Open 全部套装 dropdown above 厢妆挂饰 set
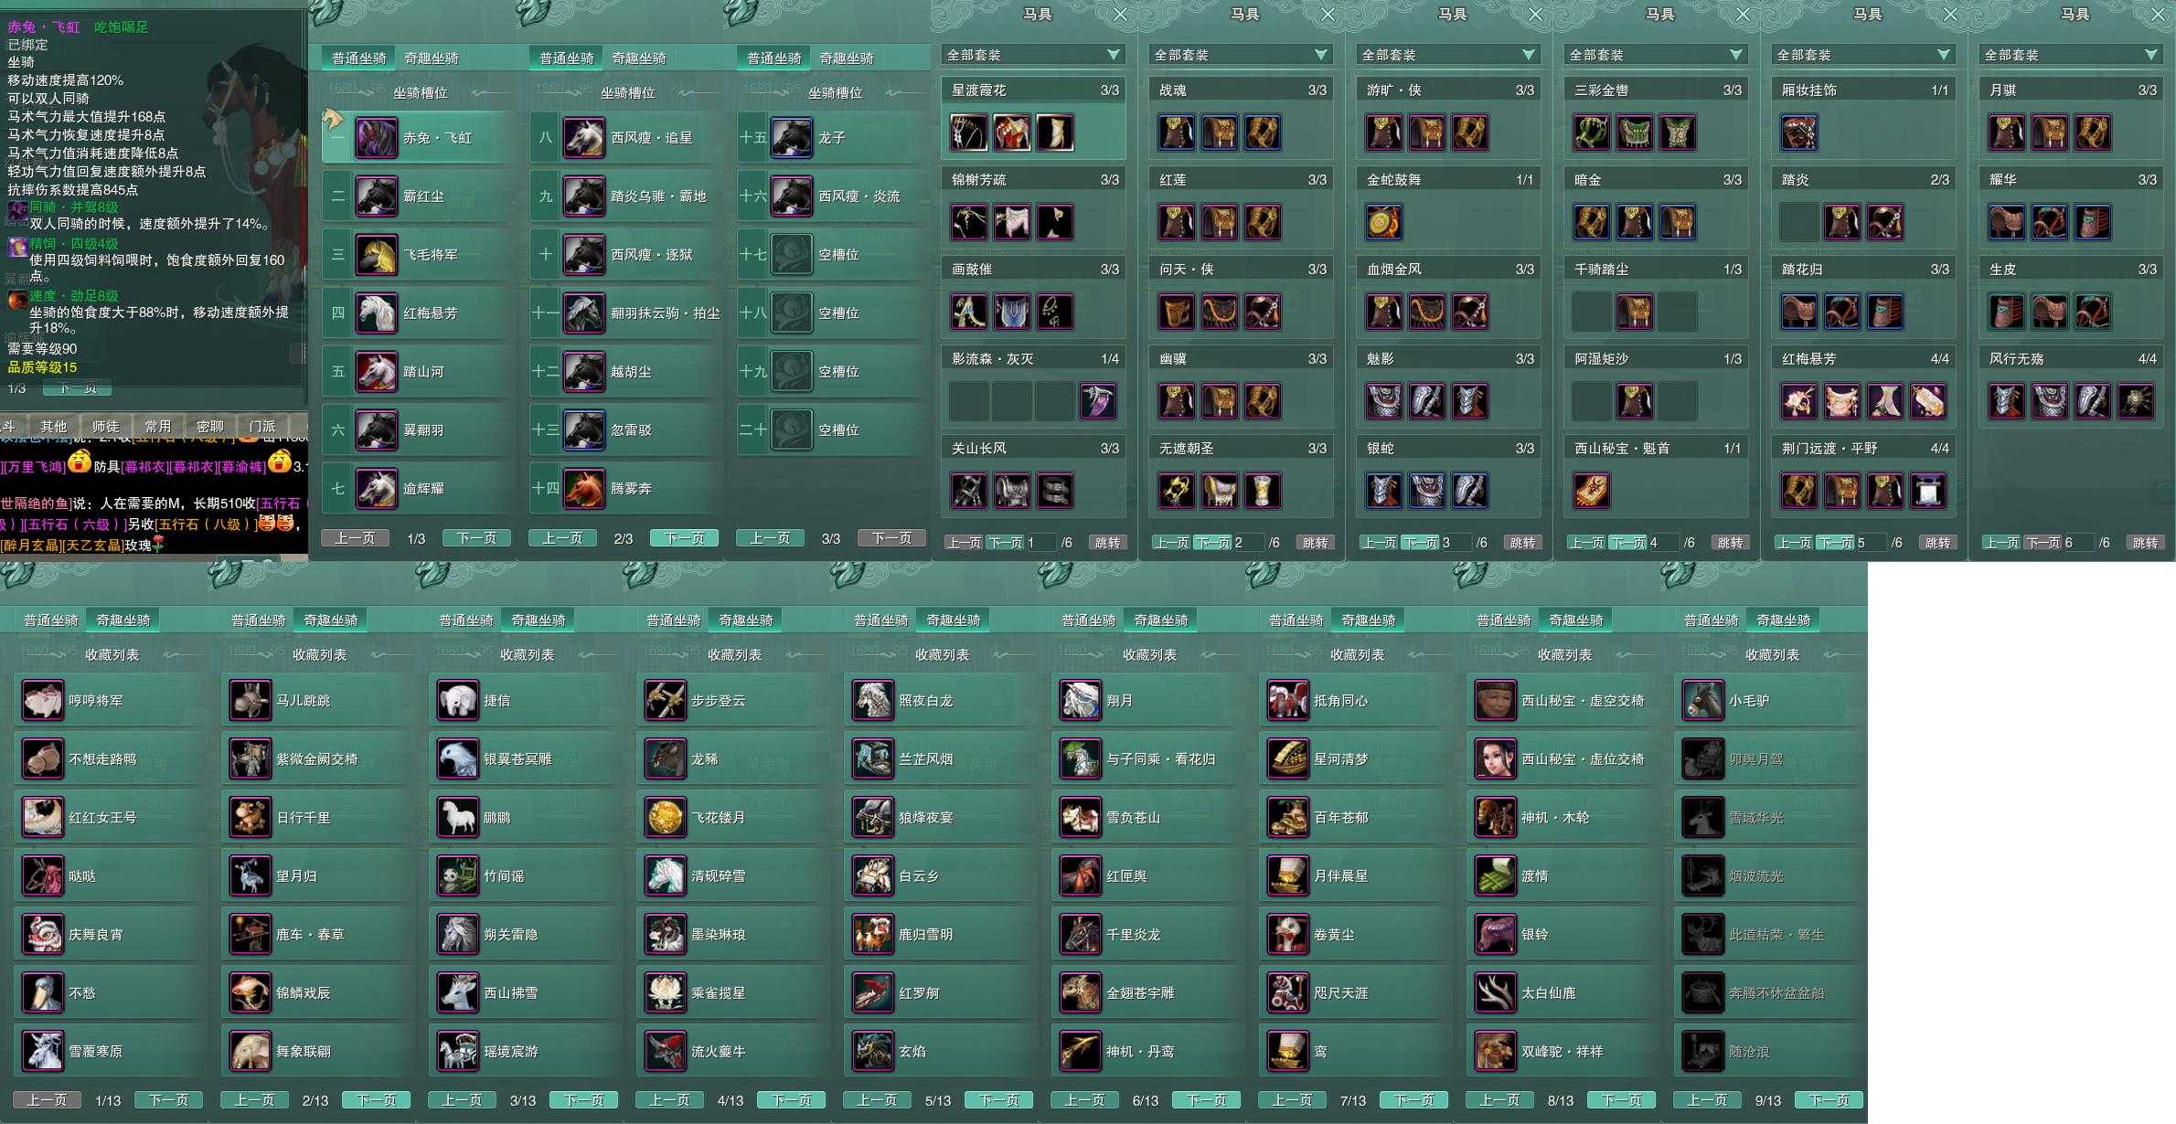Image resolution: width=2176 pixels, height=1124 pixels. click(1863, 55)
